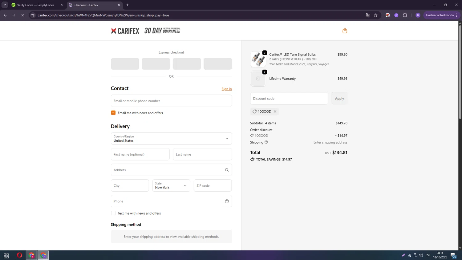Image resolution: width=462 pixels, height=260 pixels.
Task: Click the ESP language indicator in taskbar
Action: 428,255
